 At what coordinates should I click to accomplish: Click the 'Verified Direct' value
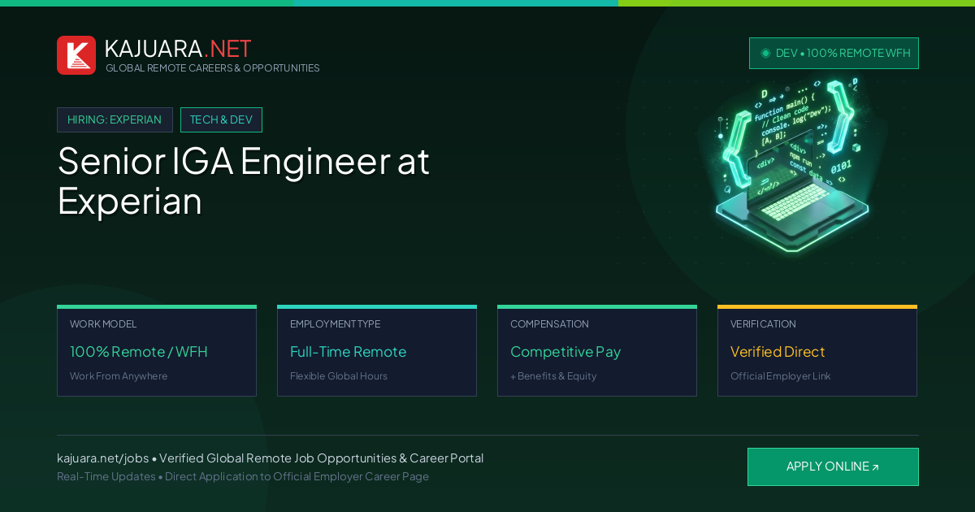coord(778,352)
